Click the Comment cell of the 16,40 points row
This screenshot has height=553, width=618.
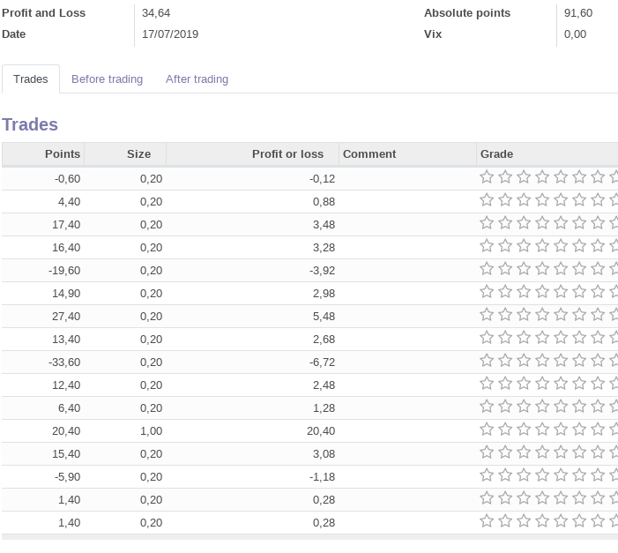pyautogui.click(x=407, y=247)
